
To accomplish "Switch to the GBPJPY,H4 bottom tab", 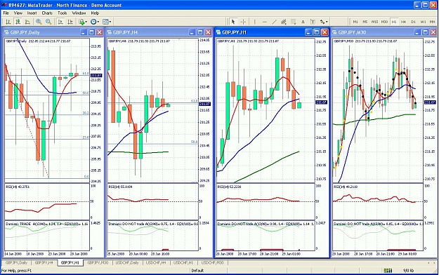I will click(44, 262).
